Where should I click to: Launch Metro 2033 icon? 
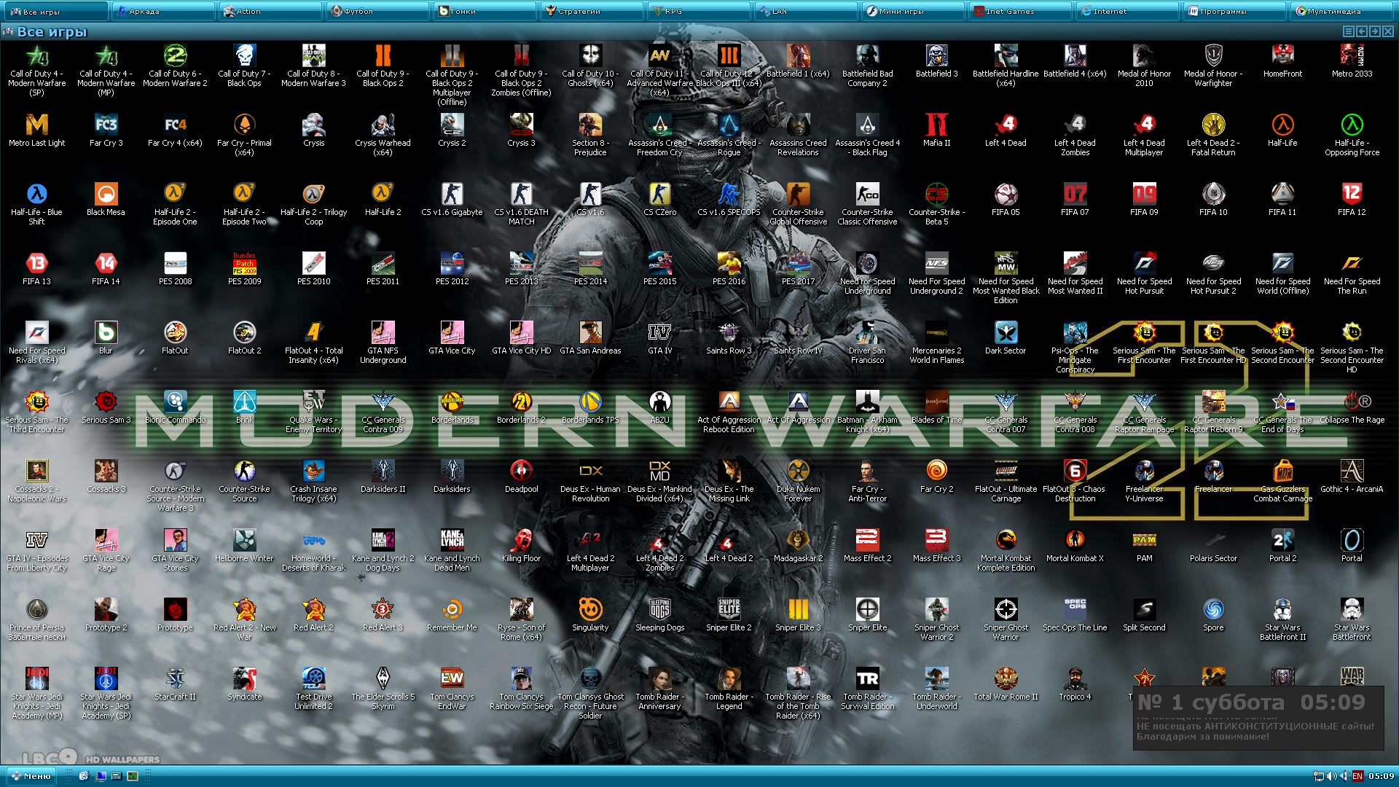tap(1352, 56)
